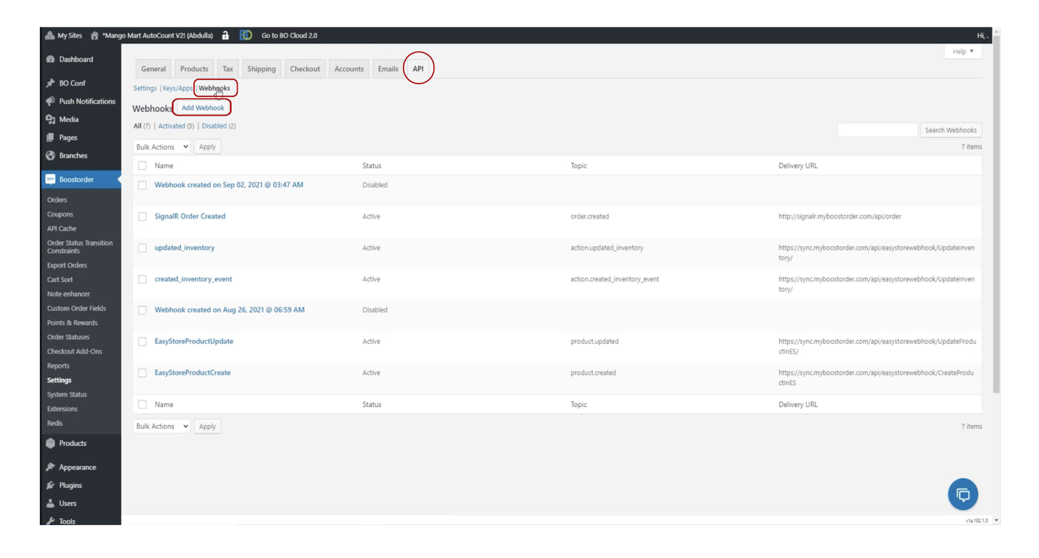Expand the Help dropdown tab

pos(963,52)
